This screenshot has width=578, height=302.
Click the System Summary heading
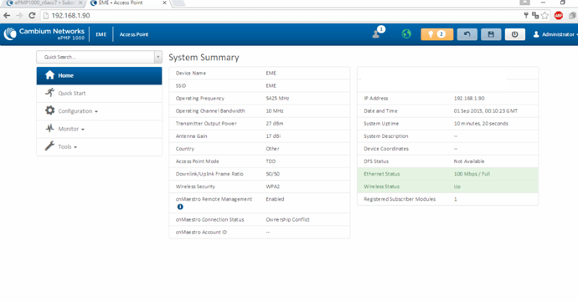point(204,58)
